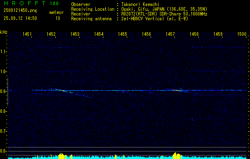Click the version number 1.0.0
250x159 pixels.
[x=54, y=4]
